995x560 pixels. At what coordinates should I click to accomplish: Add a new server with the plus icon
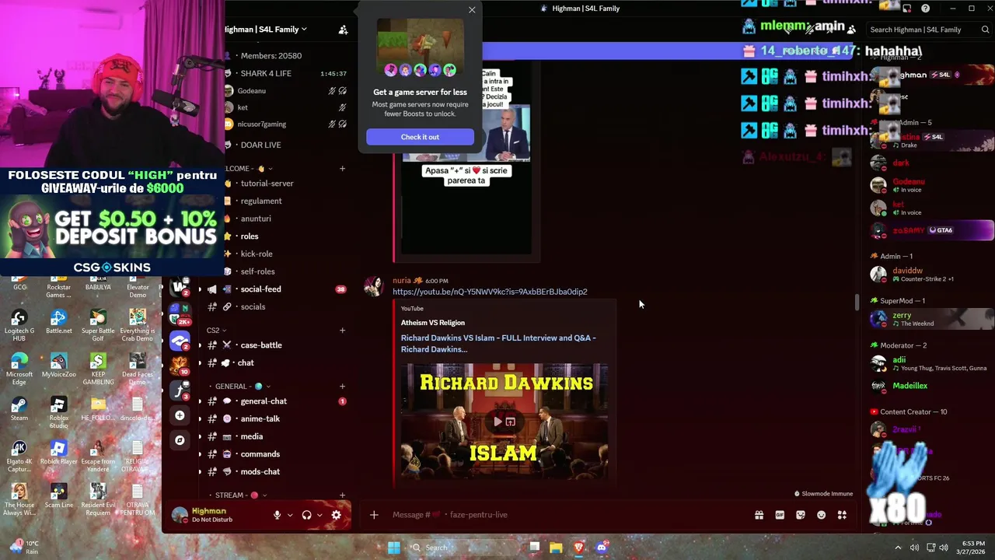coord(180,415)
